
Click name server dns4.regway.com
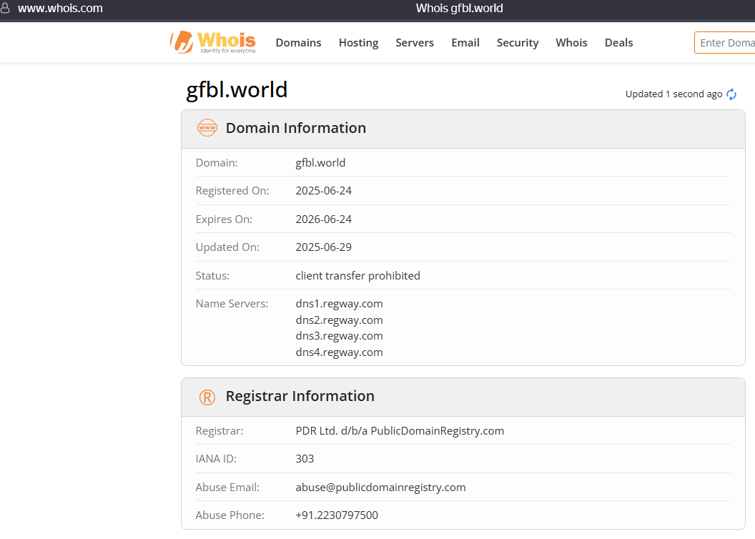click(339, 352)
